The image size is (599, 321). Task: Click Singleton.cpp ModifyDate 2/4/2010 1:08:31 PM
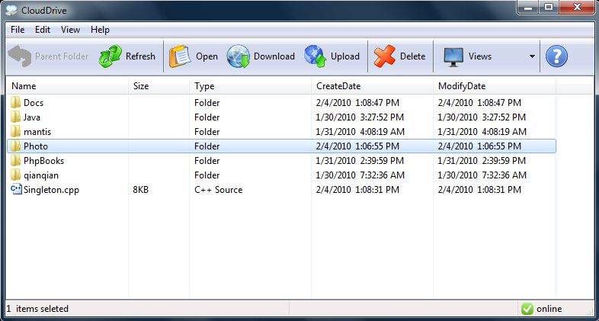point(479,190)
